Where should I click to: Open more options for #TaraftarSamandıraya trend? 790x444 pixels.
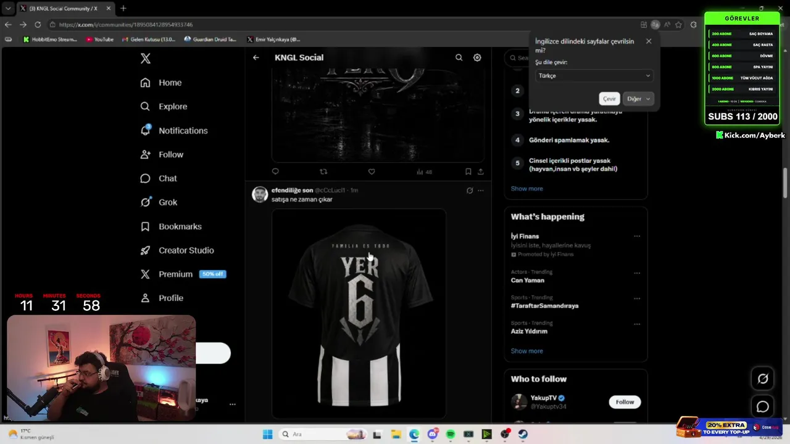click(637, 298)
